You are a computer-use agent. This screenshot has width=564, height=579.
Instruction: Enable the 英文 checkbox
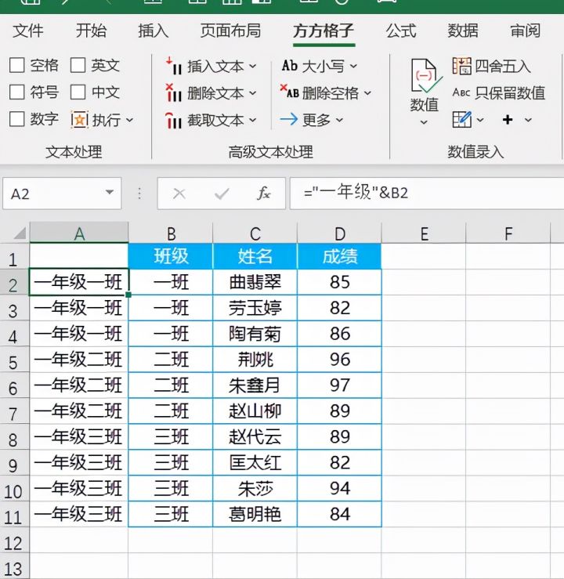[78, 65]
